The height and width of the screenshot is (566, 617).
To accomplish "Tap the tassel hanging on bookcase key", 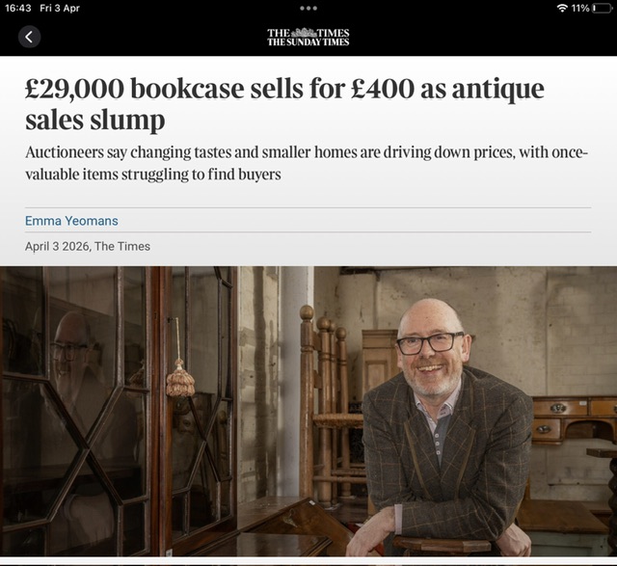I will [180, 378].
